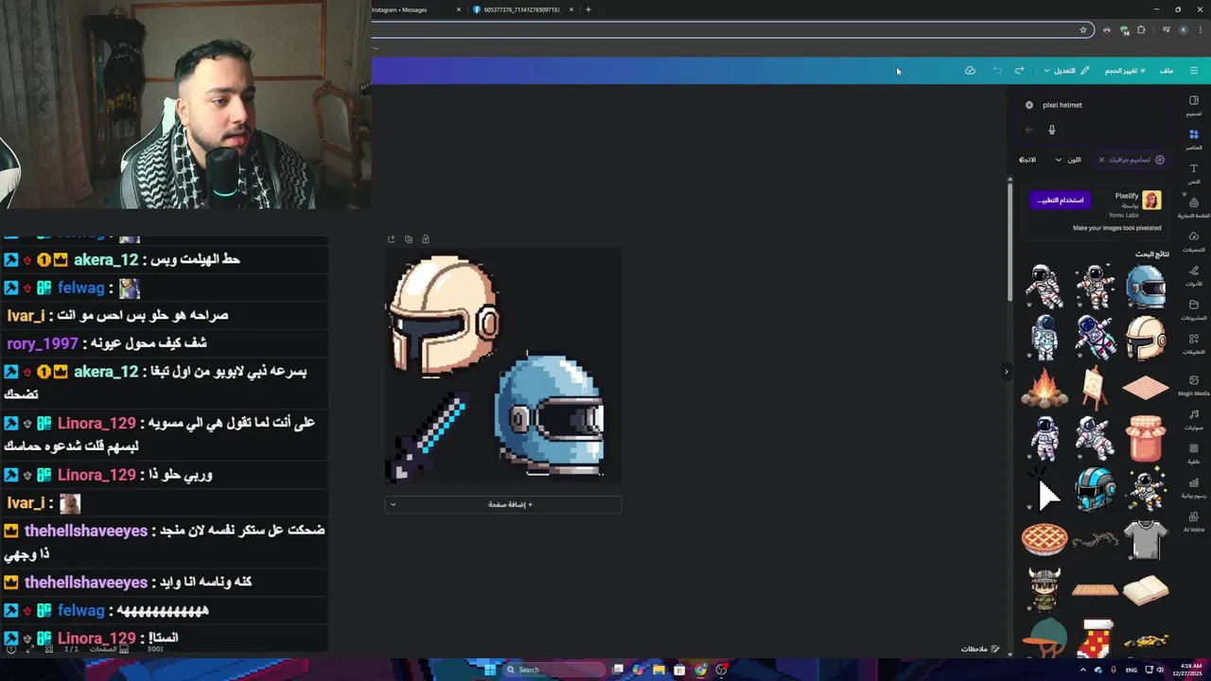Open the File (ملف) menu
Image resolution: width=1211 pixels, height=681 pixels.
pyautogui.click(x=1167, y=71)
